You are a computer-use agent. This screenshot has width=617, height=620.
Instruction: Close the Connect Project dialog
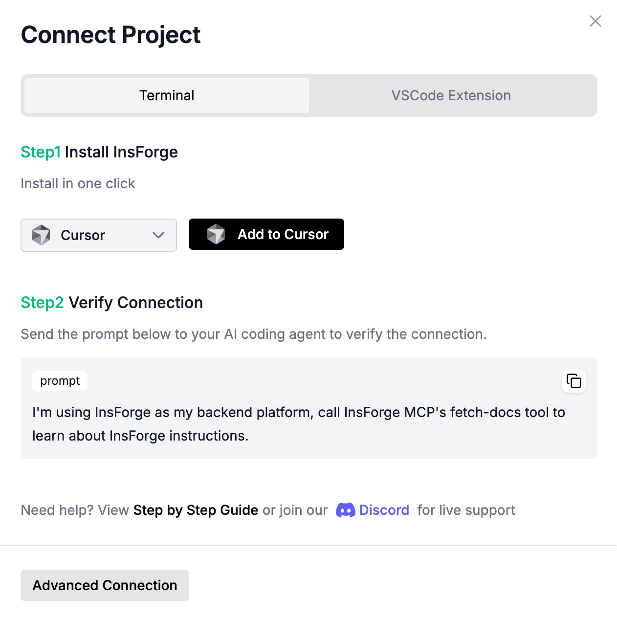click(595, 21)
